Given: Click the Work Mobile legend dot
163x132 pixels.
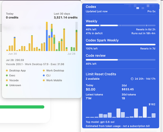Looking at the screenshot, I should [44, 80].
